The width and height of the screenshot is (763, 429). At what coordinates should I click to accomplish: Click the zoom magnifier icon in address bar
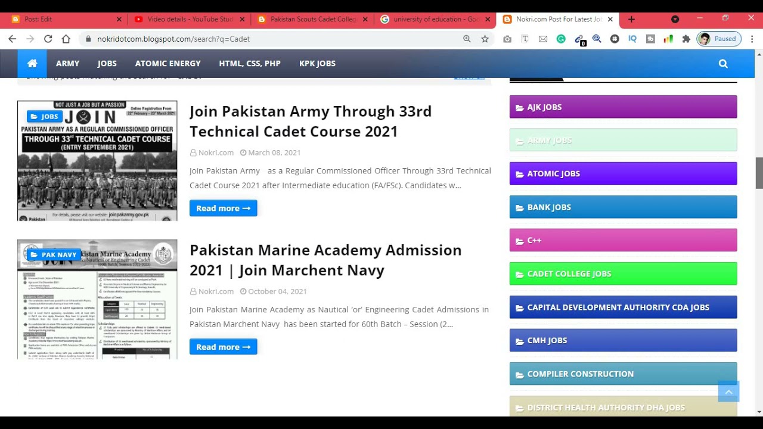(467, 39)
